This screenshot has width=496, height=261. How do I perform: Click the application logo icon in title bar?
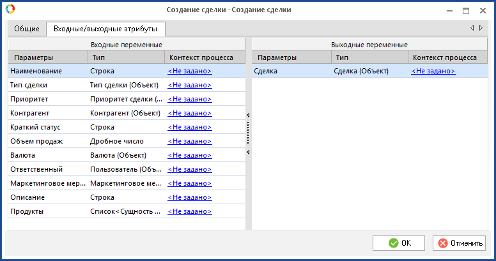click(10, 10)
